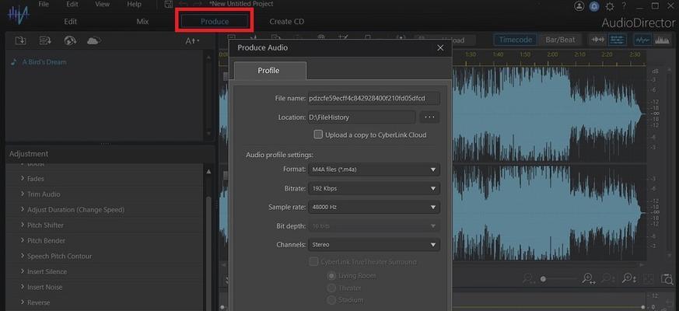Switch to the Create CD tab

click(x=287, y=21)
